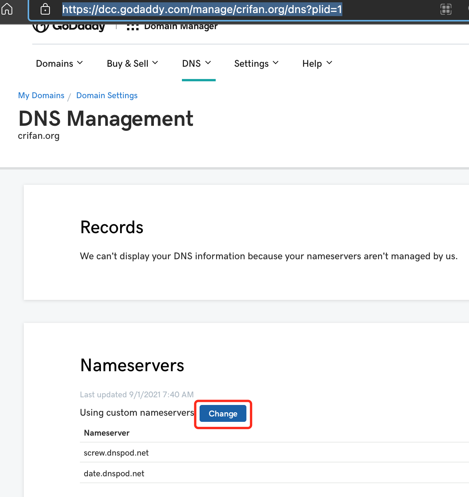Screen dimensions: 469x497
Task: Open the browser extensions grid icon
Action: click(446, 9)
